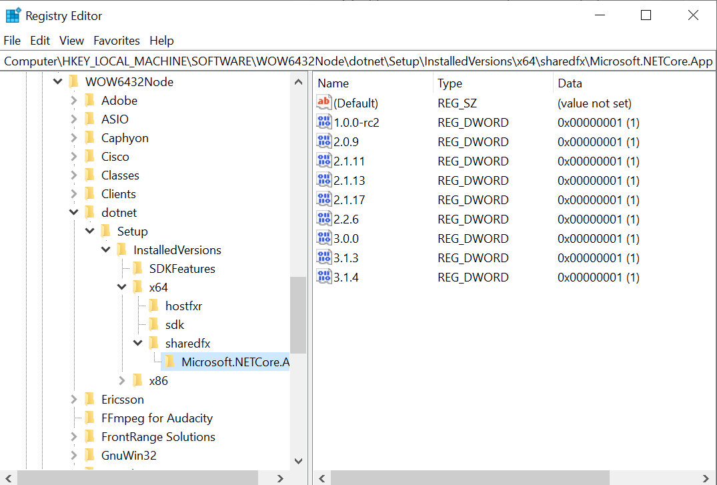The image size is (717, 485).
Task: Click the REG_SZ type cell
Action: [x=458, y=103]
